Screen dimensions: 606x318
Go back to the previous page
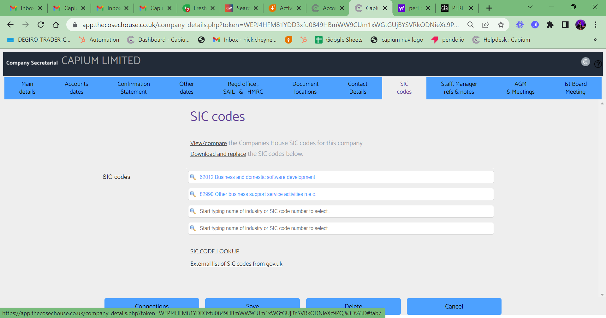10,25
